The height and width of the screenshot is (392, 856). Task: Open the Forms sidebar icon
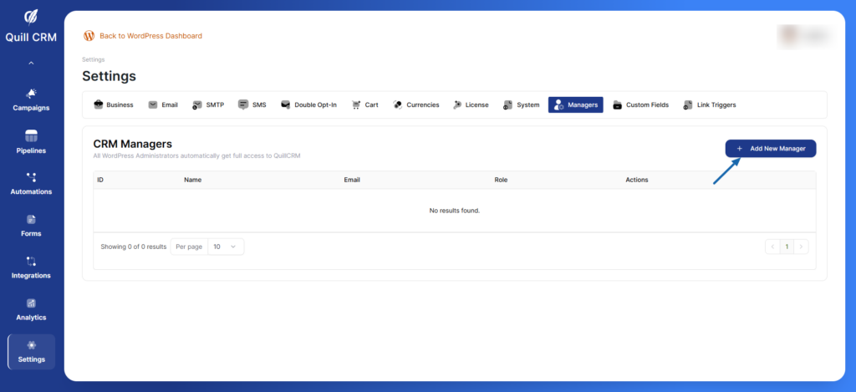click(x=31, y=219)
